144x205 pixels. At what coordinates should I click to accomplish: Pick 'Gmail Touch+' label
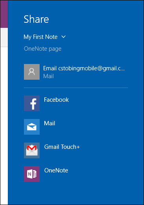point(62,147)
